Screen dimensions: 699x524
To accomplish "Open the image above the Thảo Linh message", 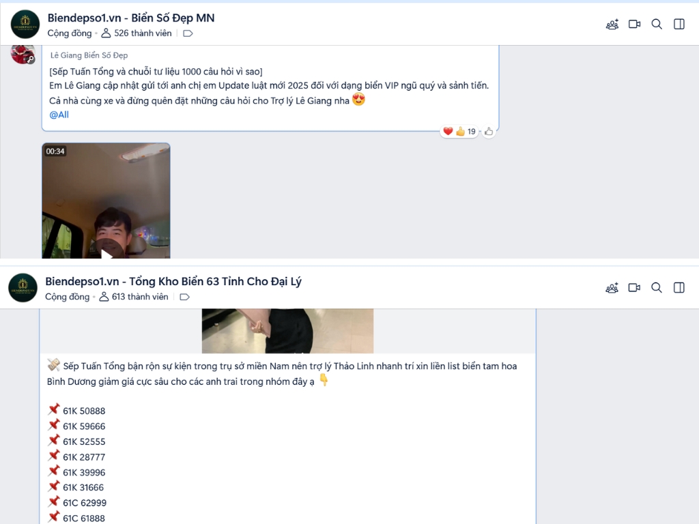I will pos(287,331).
